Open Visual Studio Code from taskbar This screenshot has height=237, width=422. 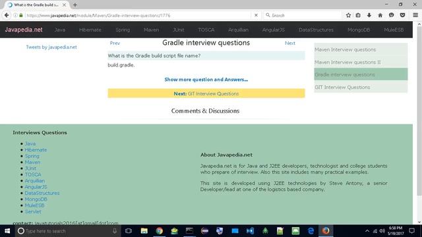pyautogui.click(x=250, y=231)
